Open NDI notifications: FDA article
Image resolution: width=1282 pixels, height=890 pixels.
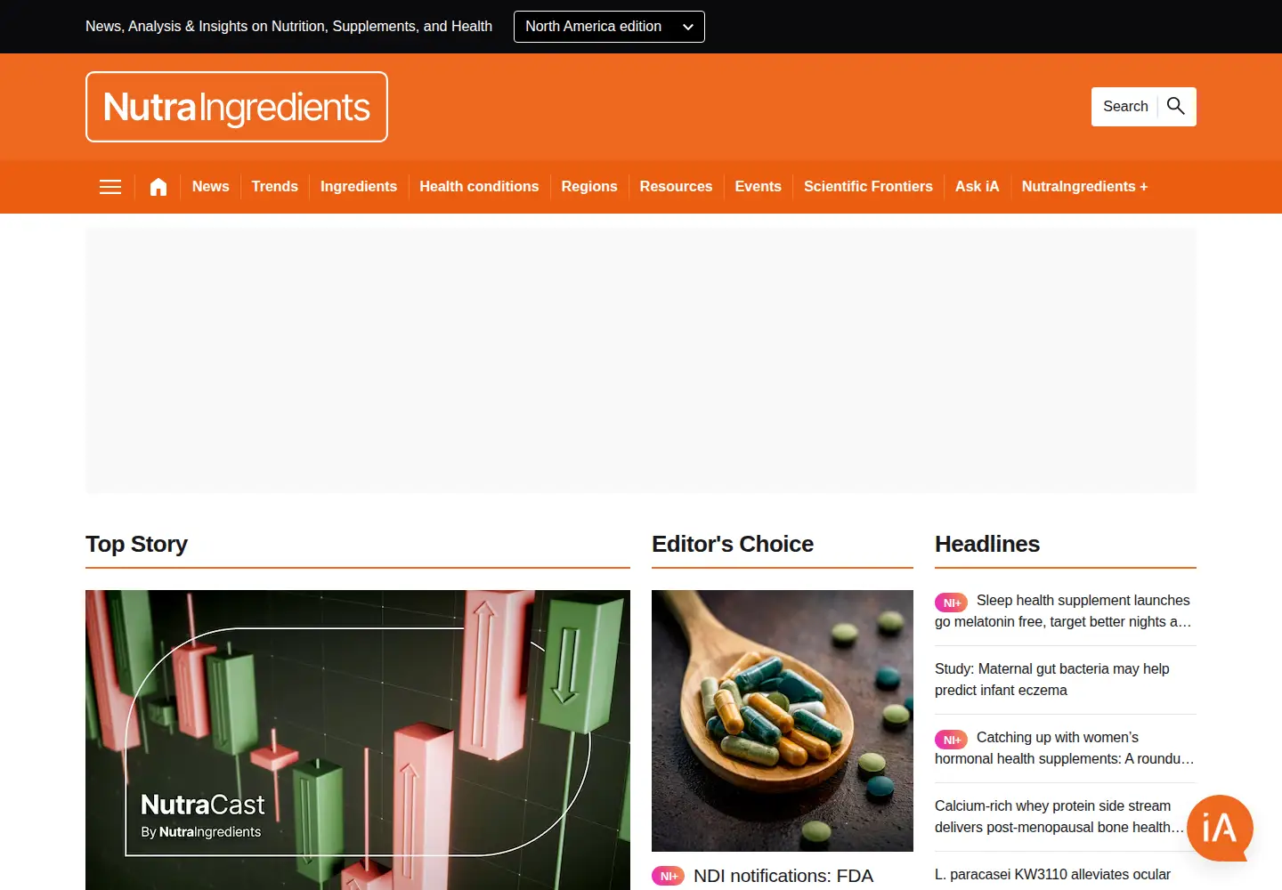(x=783, y=876)
